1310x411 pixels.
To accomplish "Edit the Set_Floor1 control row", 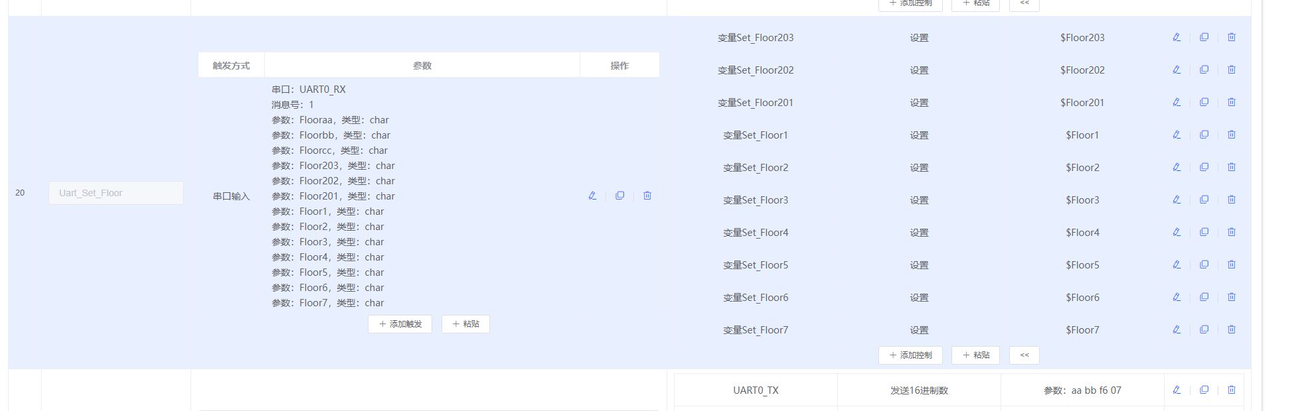I will pos(1177,135).
